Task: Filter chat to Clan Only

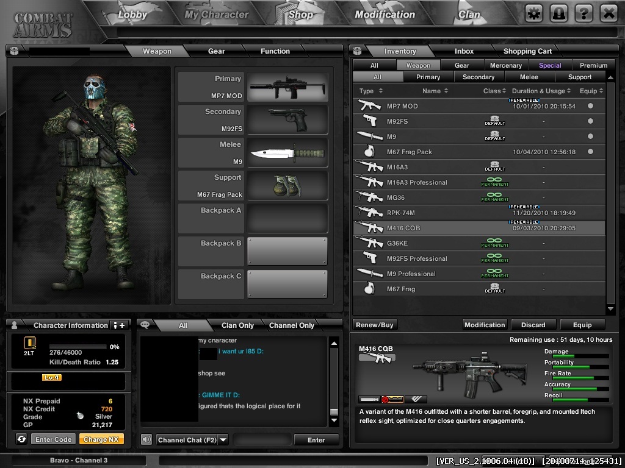Action: (x=237, y=325)
